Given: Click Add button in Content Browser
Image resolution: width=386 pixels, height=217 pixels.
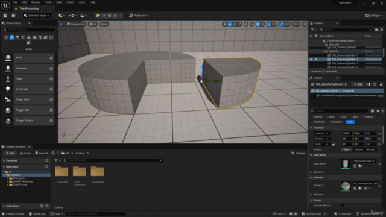Looking at the screenshot, I should tap(10, 153).
